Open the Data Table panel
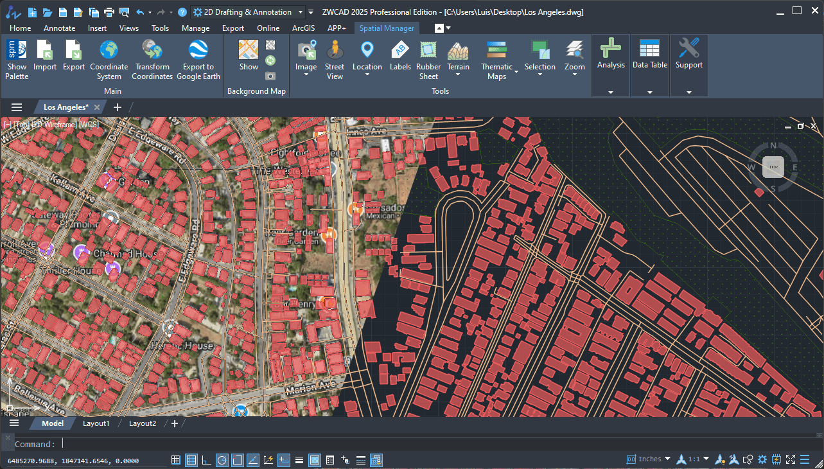This screenshot has width=824, height=469. point(650,54)
